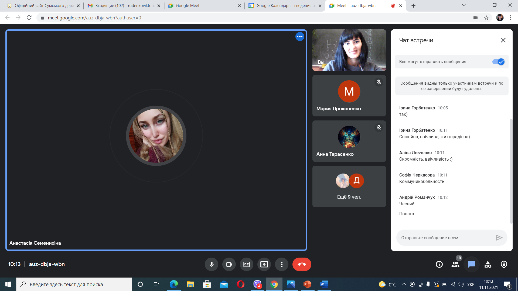518x291 pixels.
Task: Switch to the Gmail Входящие tab
Action: (124, 6)
